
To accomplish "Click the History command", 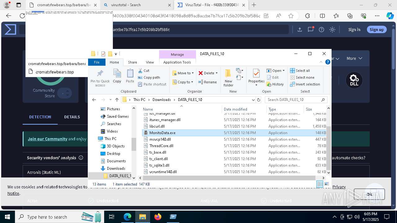I will [x=275, y=84].
